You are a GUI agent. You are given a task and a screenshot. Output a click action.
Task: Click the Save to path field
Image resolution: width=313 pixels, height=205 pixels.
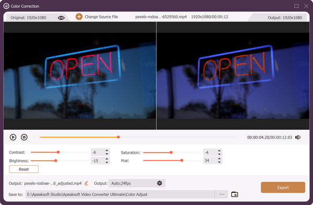(120, 195)
